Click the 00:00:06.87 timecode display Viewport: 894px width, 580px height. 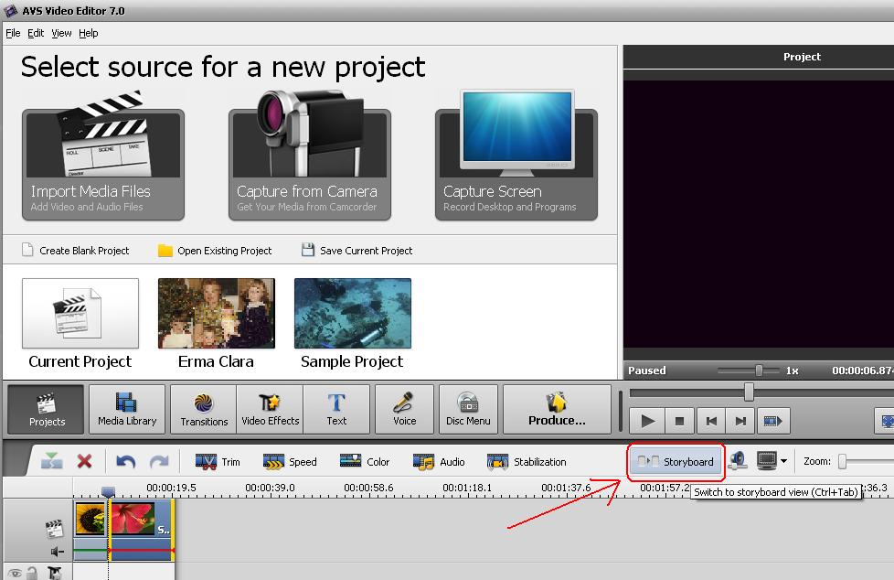point(863,371)
